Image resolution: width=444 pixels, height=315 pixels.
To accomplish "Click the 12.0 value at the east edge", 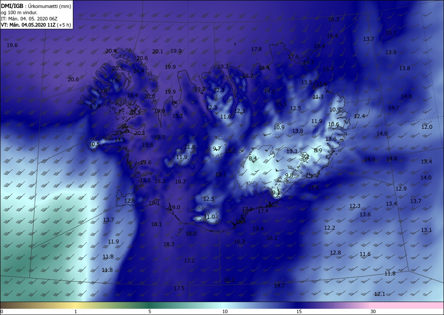I will (427, 127).
